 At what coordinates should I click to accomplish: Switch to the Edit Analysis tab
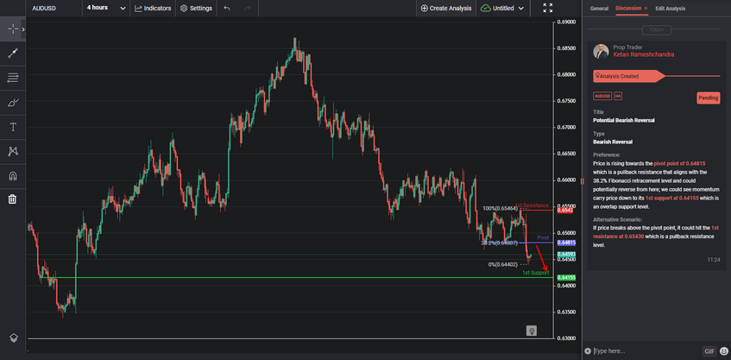point(671,9)
